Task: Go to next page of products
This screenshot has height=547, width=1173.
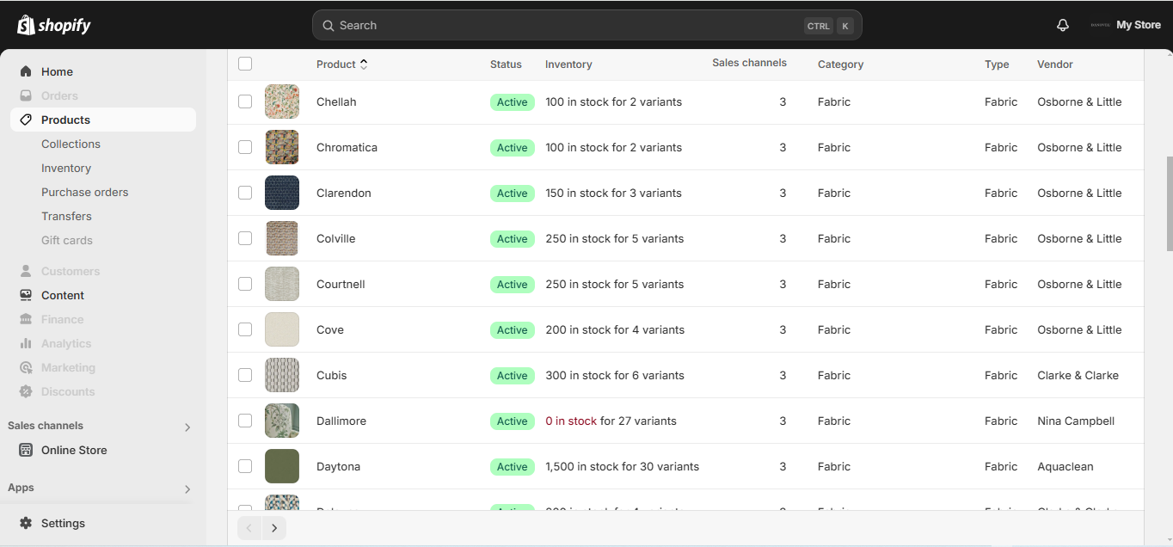Action: click(x=274, y=528)
